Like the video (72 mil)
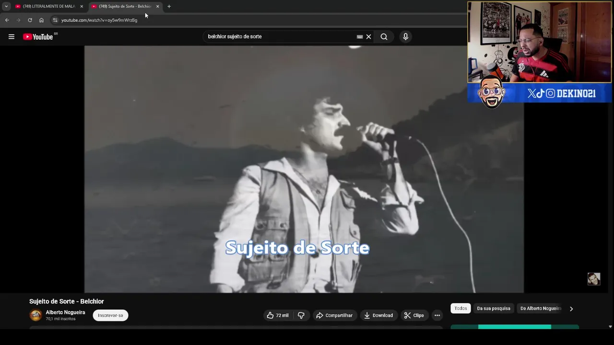Screen dimensions: 614x345 coord(278,315)
